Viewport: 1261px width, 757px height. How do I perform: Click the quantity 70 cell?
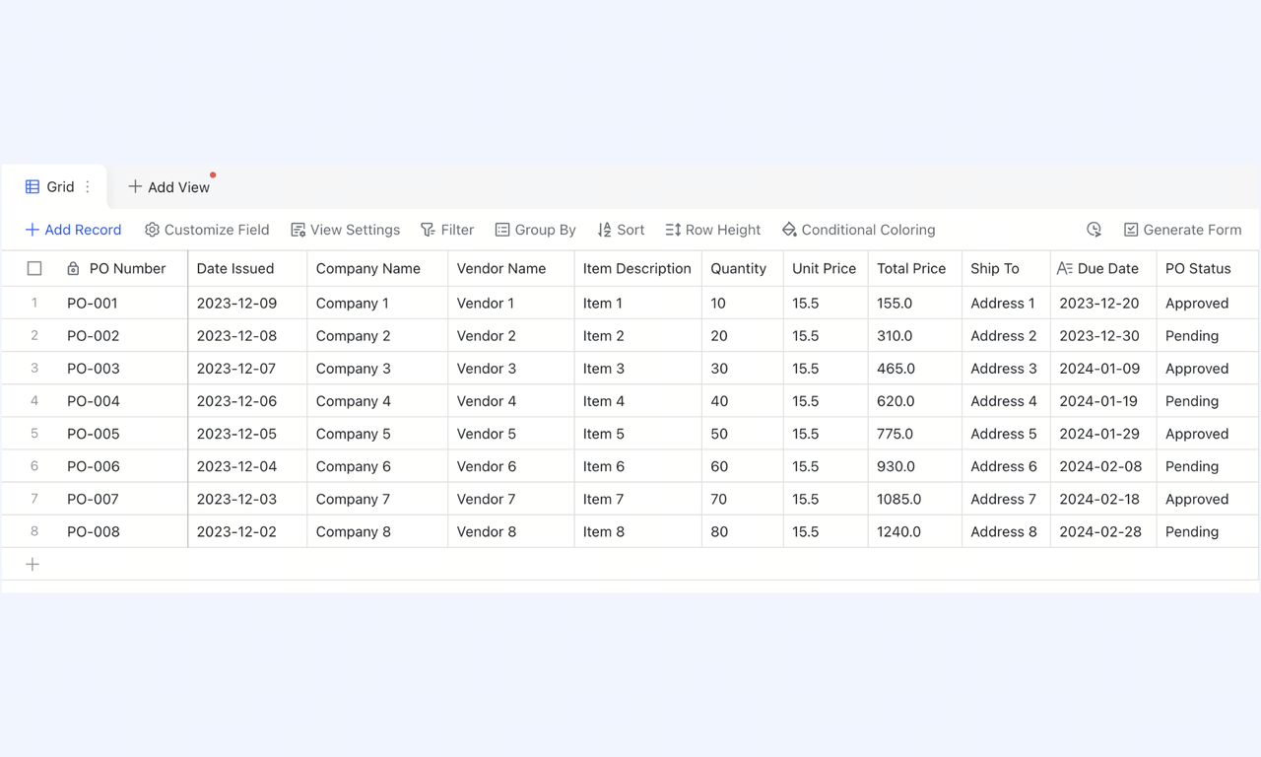(743, 499)
